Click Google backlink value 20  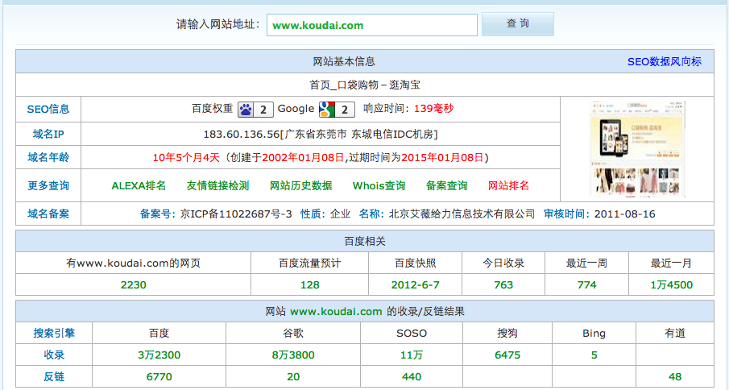pos(293,377)
